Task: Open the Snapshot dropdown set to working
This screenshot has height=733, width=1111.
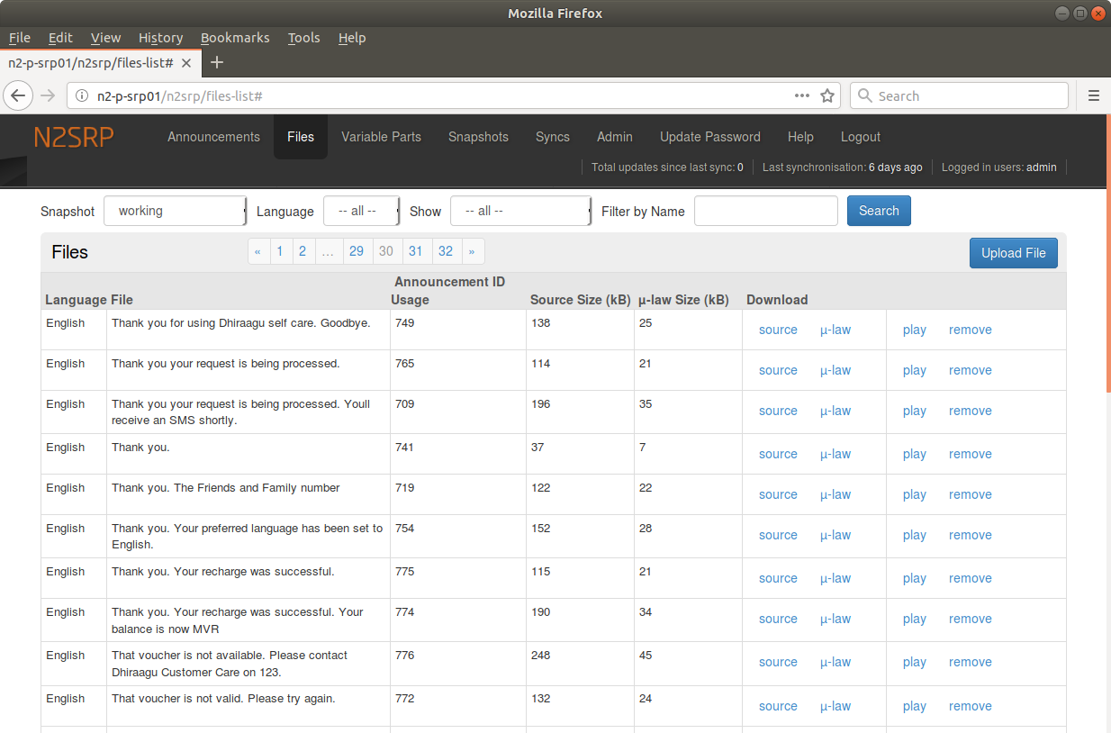Action: [x=175, y=211]
